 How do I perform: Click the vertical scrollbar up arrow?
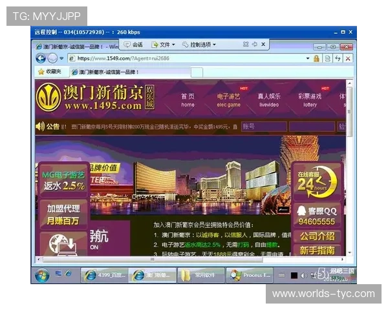coord(349,83)
